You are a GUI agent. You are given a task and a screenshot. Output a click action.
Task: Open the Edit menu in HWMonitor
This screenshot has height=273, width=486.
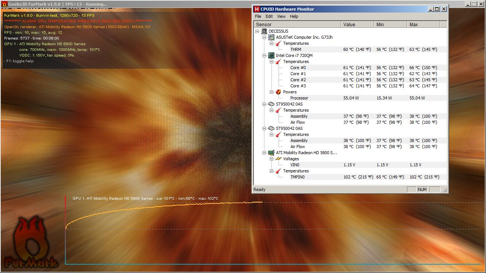pyautogui.click(x=269, y=16)
